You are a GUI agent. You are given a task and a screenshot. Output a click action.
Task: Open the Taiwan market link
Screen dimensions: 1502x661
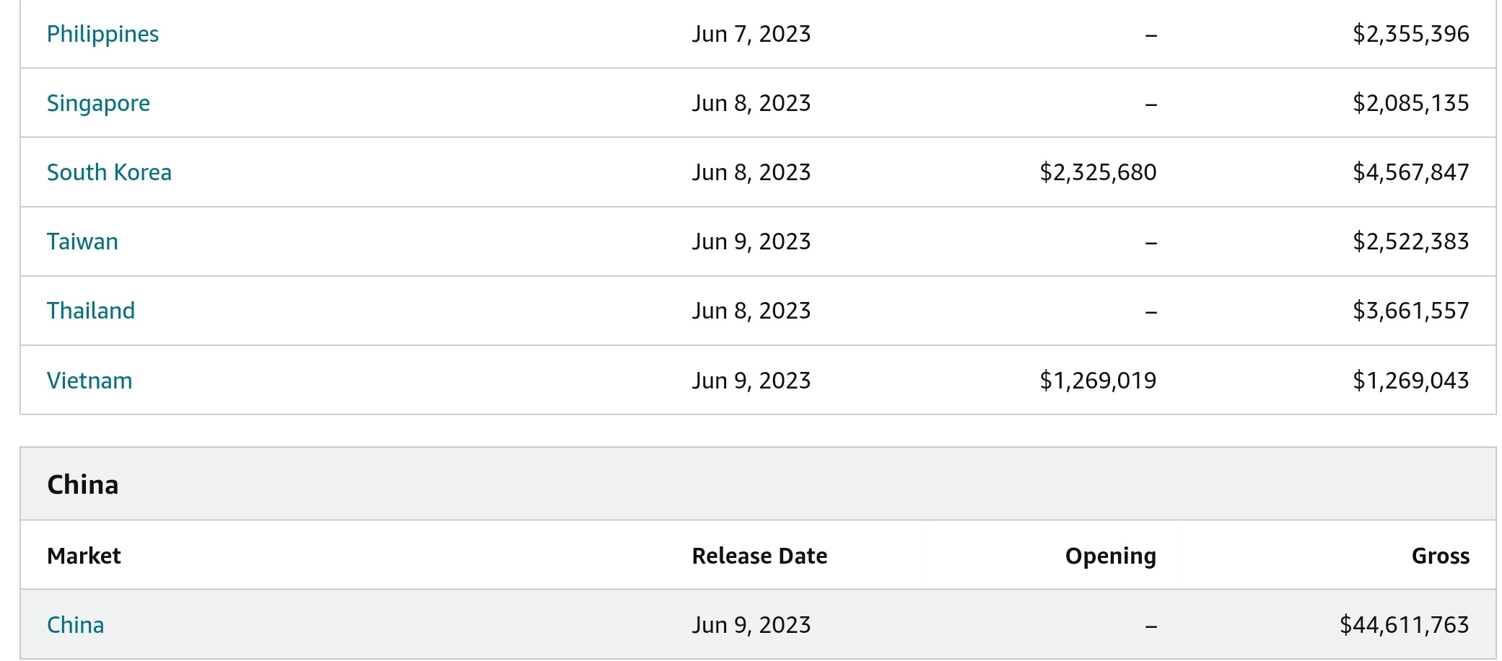click(x=82, y=241)
